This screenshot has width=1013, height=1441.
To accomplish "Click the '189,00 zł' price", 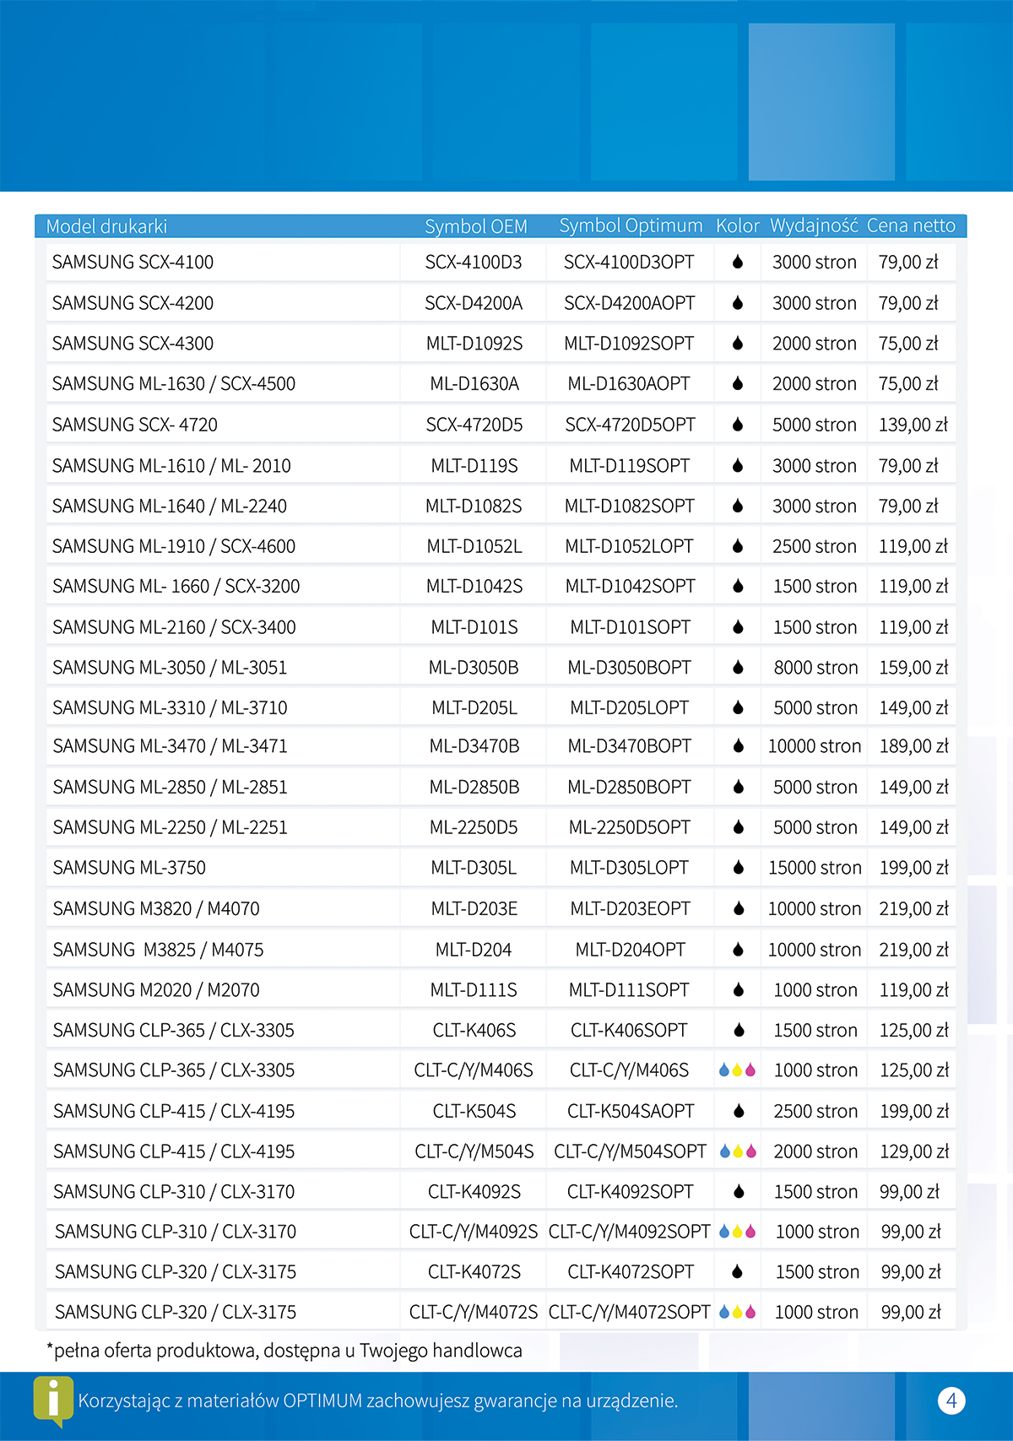I will [x=914, y=745].
